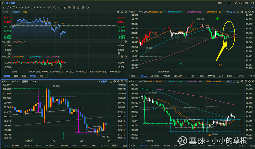255x149 pixels.
Task: Select the trend line drawing tool
Action: click(x=8, y=7)
